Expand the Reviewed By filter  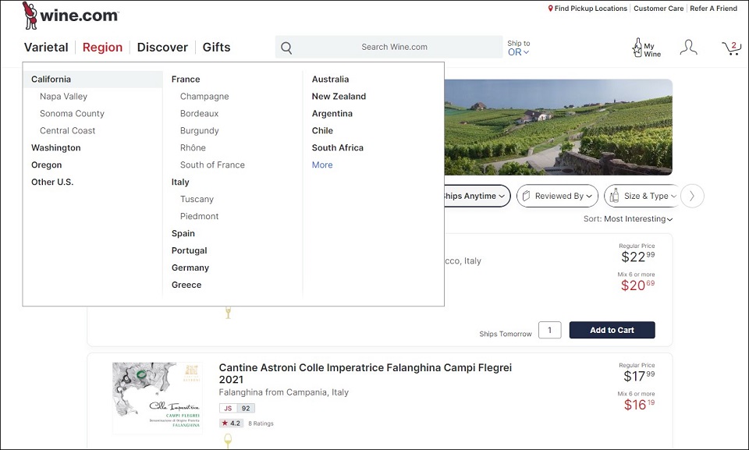(557, 196)
